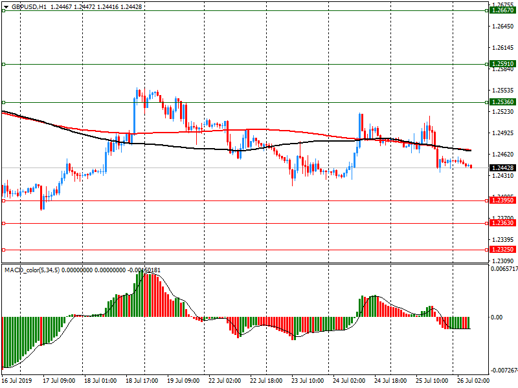Click the 1.24310 price scale value
The height and width of the screenshot is (388, 518).
tap(503, 175)
